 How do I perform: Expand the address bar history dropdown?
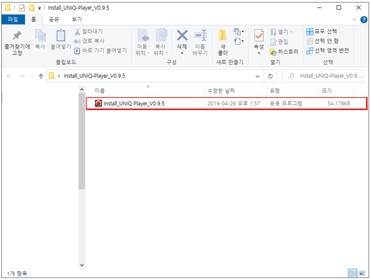[257, 76]
